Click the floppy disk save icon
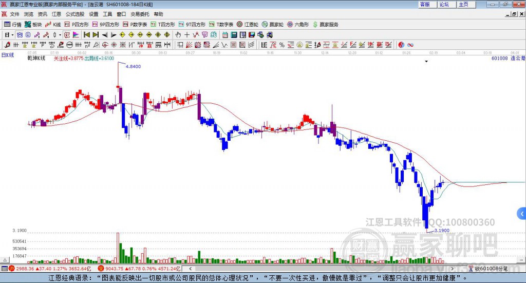 tap(252, 35)
